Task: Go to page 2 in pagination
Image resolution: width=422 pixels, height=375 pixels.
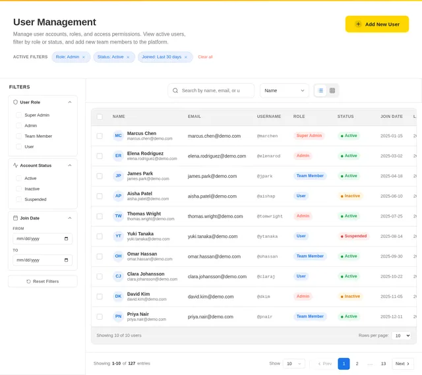Action: 357,364
